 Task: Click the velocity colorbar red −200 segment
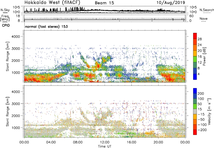tap(195, 132)
